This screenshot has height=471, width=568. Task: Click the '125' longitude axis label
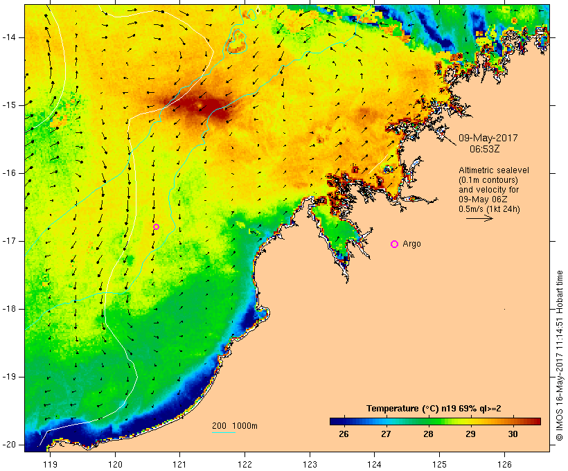tap(439, 464)
